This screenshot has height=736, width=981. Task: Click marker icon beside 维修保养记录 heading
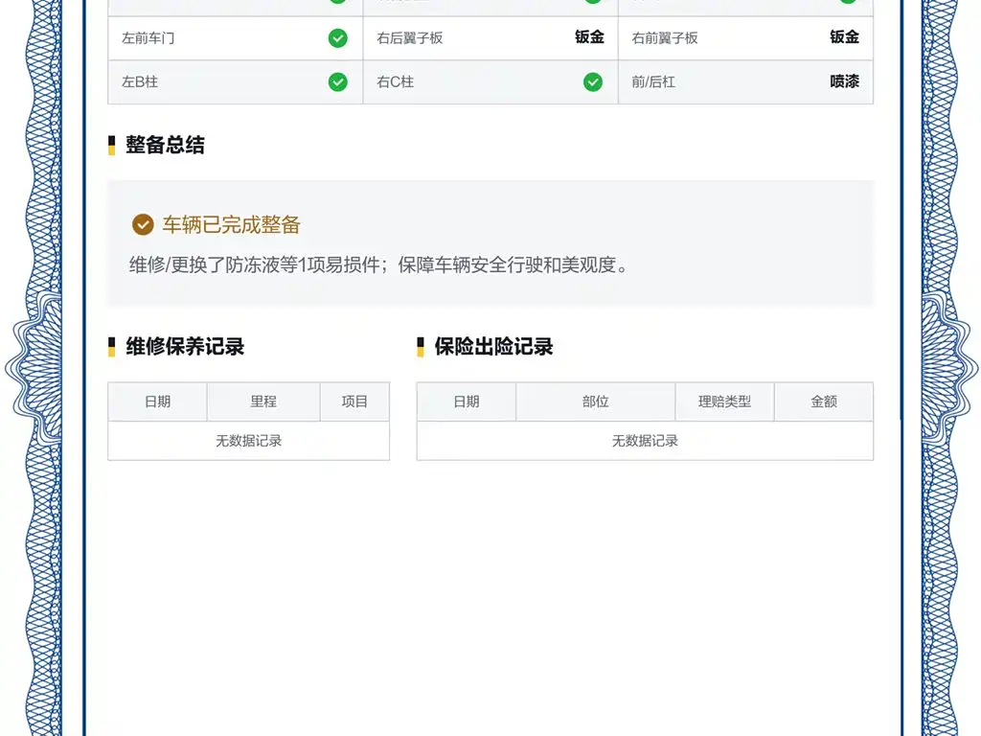tap(111, 347)
